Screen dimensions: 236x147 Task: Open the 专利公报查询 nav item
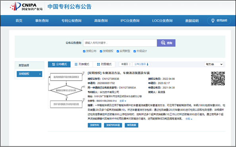click(x=72, y=21)
